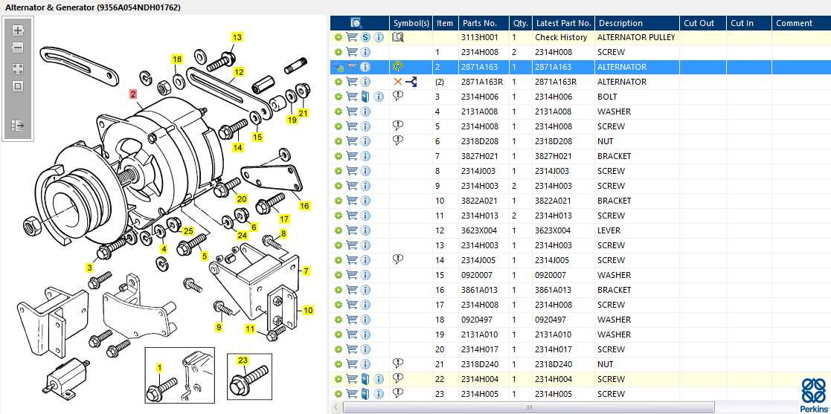This screenshot has width=831, height=414.
Task: Click the note bubble symbol for item 3 BOLT
Action: point(398,96)
